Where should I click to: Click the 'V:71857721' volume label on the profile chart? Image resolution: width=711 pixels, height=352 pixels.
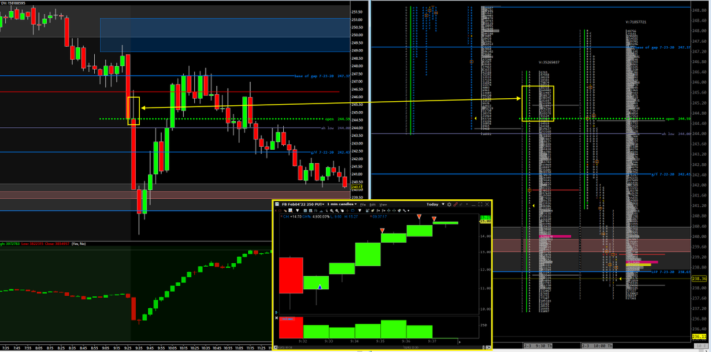(636, 22)
